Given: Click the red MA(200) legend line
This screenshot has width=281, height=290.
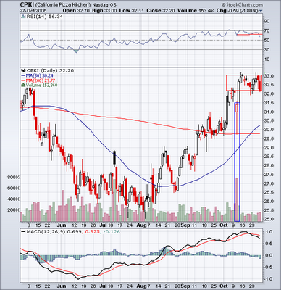Looking at the screenshot, I should click(x=23, y=80).
